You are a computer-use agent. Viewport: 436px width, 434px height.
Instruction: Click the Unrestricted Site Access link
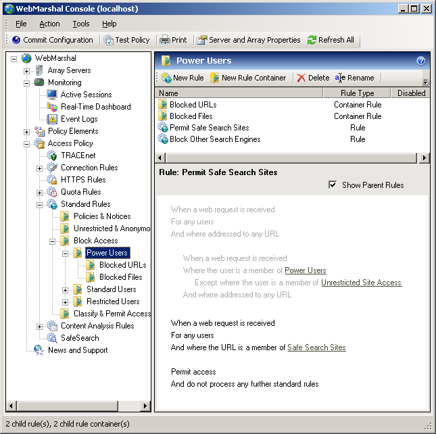(x=361, y=283)
